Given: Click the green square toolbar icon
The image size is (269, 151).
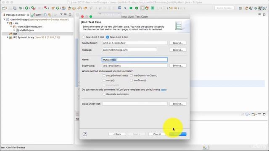Looking at the screenshot, I should (153, 8).
